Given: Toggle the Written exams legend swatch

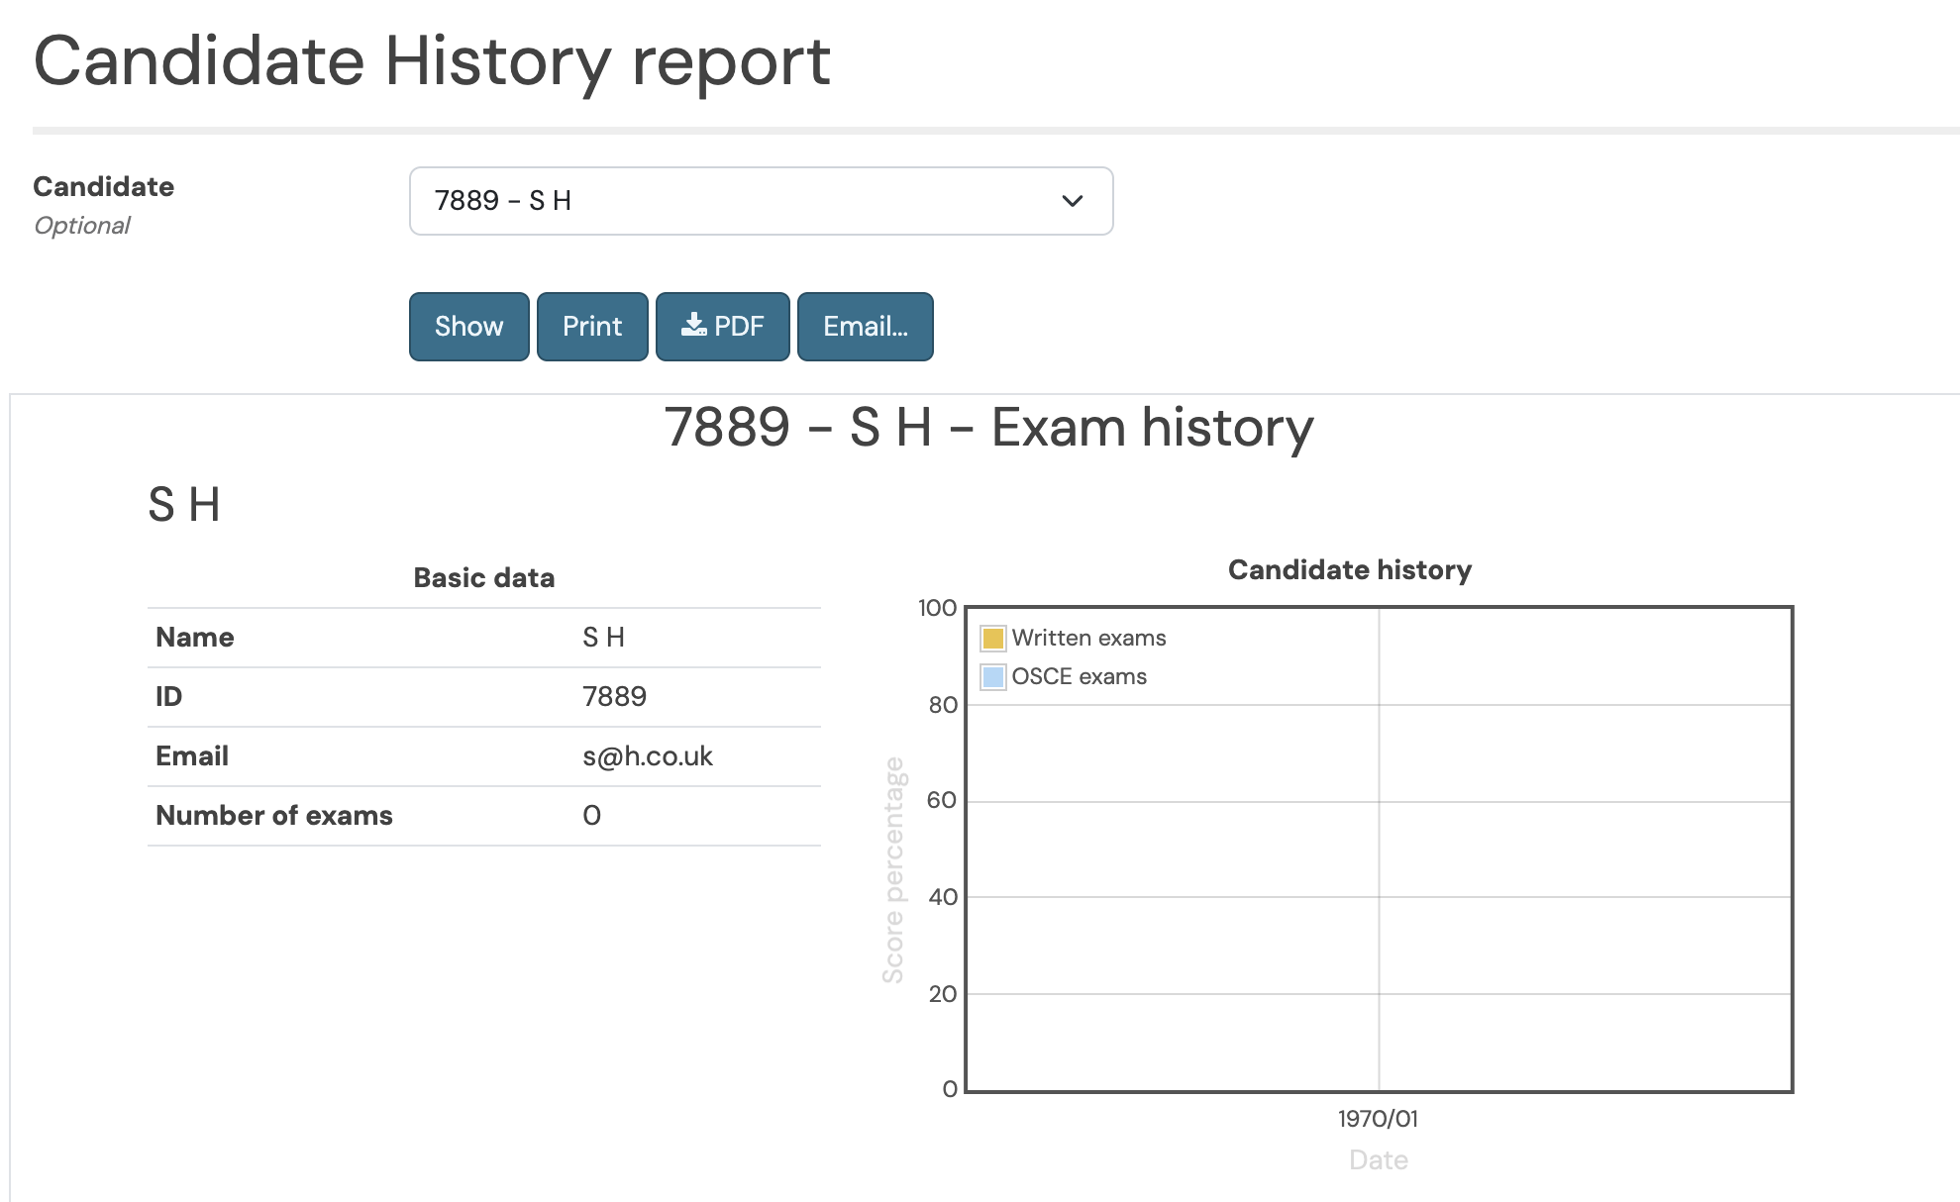Looking at the screenshot, I should point(993,638).
